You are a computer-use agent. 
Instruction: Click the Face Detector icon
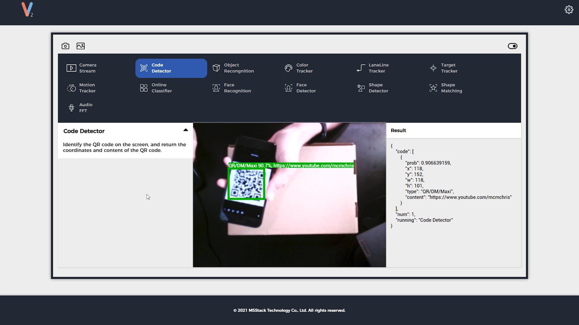[289, 88]
